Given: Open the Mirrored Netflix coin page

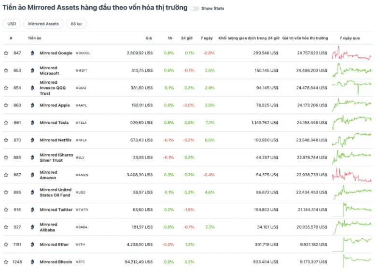Looking at the screenshot, I should click(56, 140).
